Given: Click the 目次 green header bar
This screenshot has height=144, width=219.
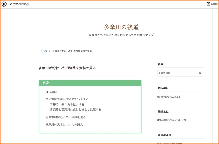Looking at the screenshot, I should [x=90, y=83].
